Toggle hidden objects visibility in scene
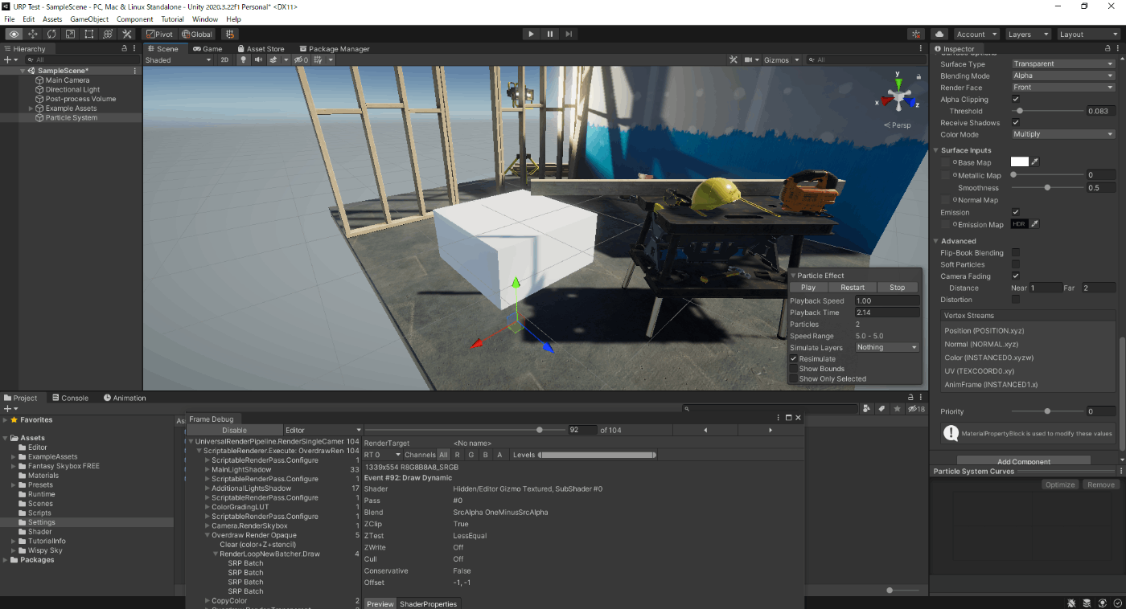The height and width of the screenshot is (609, 1126). pyautogui.click(x=301, y=60)
